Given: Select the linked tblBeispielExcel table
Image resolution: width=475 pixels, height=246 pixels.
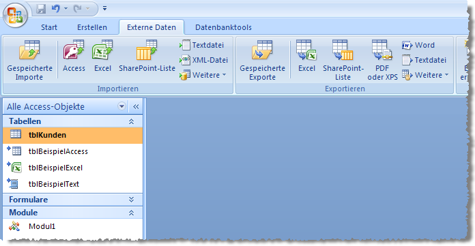Looking at the screenshot, I should tap(73, 168).
